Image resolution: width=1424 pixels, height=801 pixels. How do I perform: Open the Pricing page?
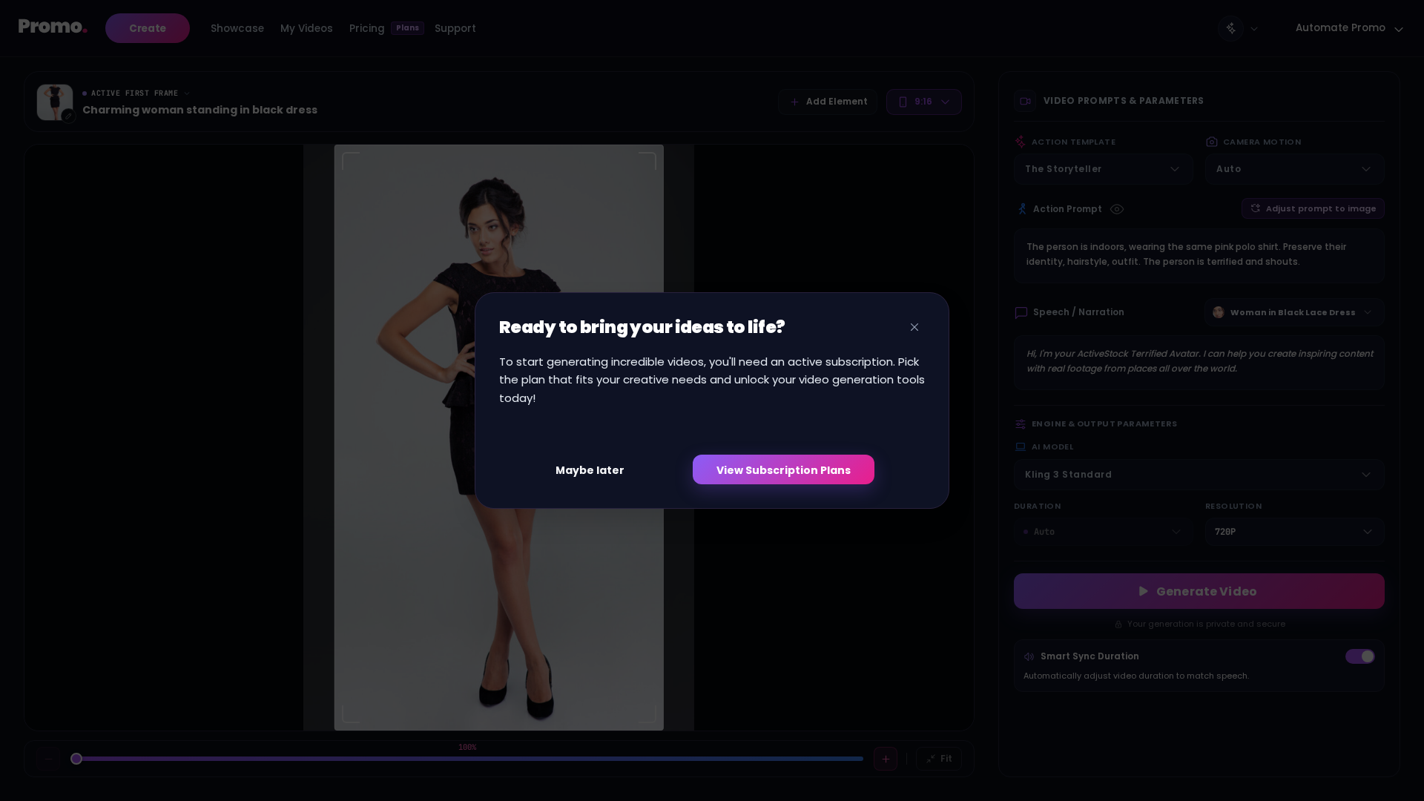tap(366, 28)
